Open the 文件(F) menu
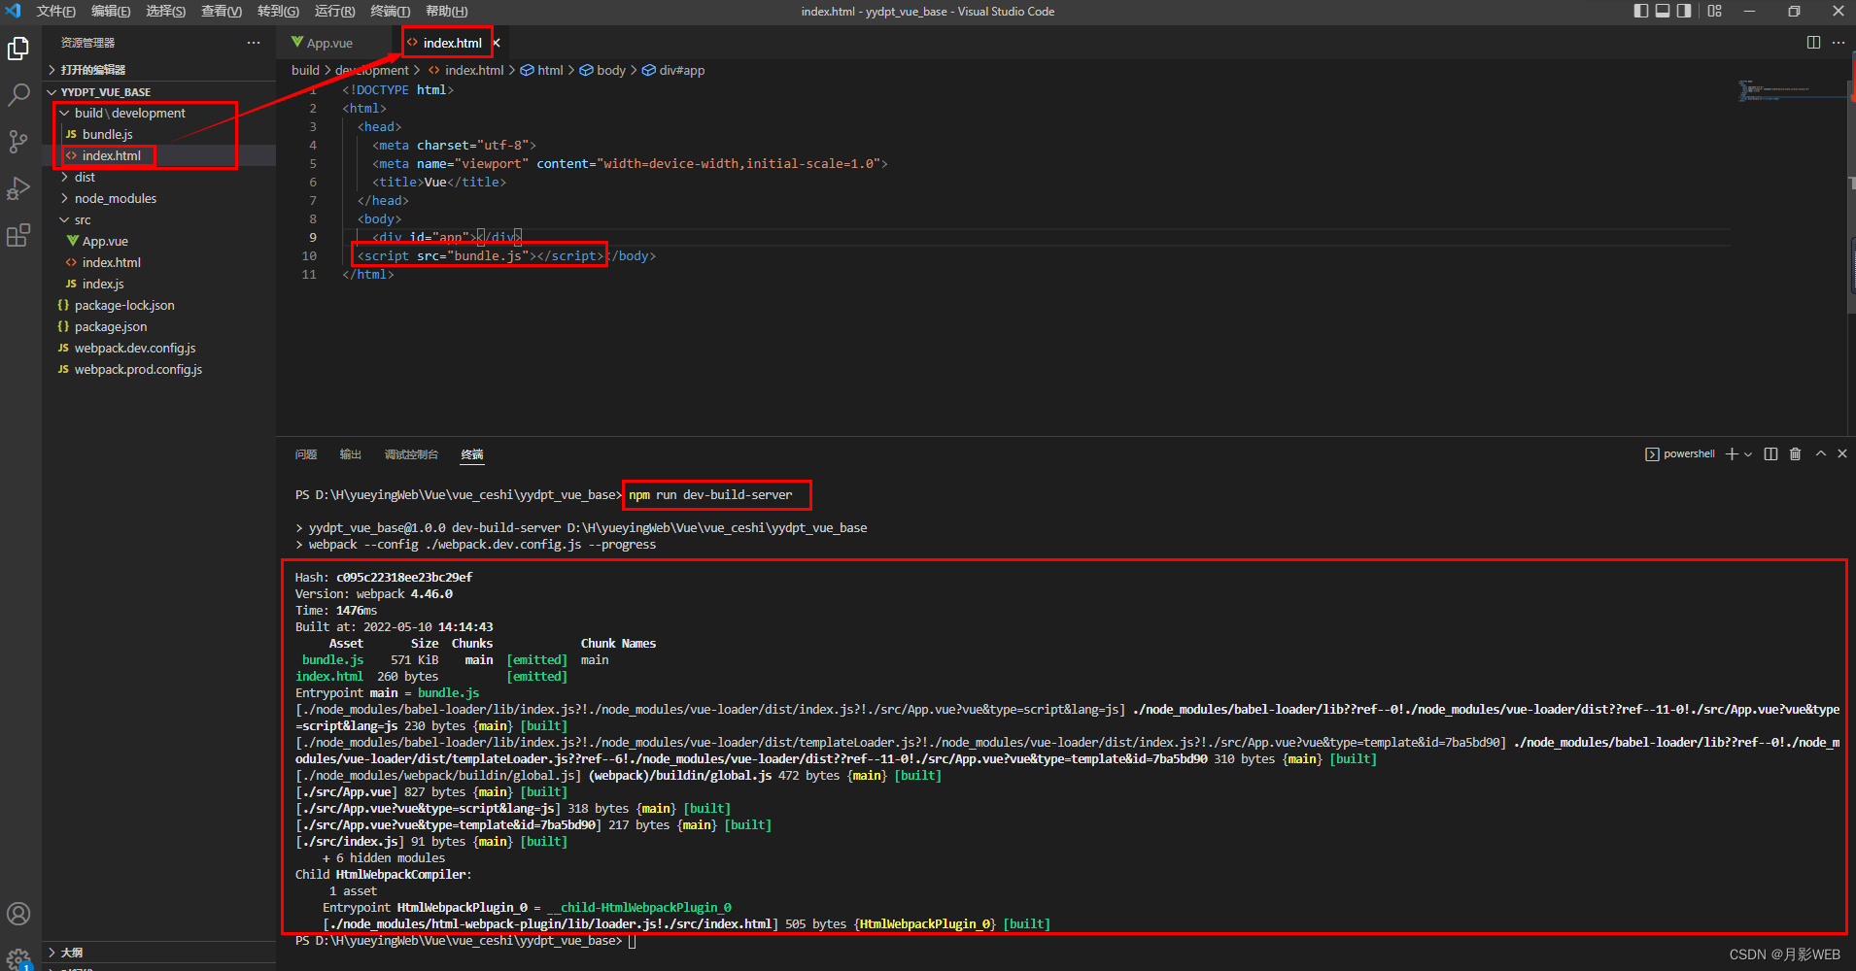Image resolution: width=1856 pixels, height=971 pixels. [x=55, y=11]
